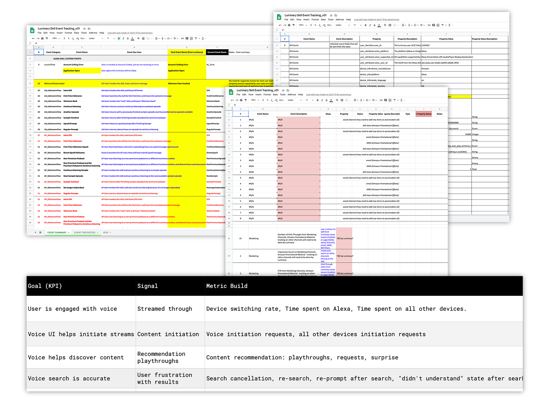This screenshot has height=415, width=545.
Task: Open text color picker in top-right window
Action: 379,25
